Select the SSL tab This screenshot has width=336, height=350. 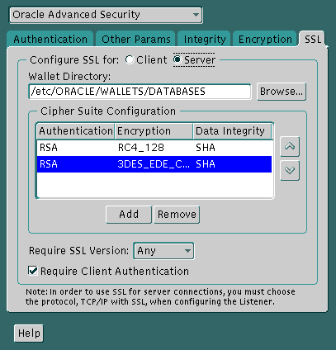pos(313,40)
